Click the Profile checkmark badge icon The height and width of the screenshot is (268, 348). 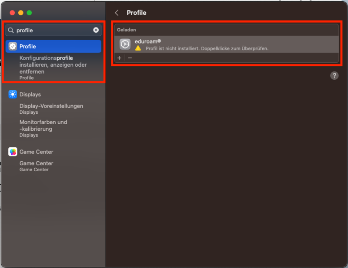pyautogui.click(x=13, y=46)
